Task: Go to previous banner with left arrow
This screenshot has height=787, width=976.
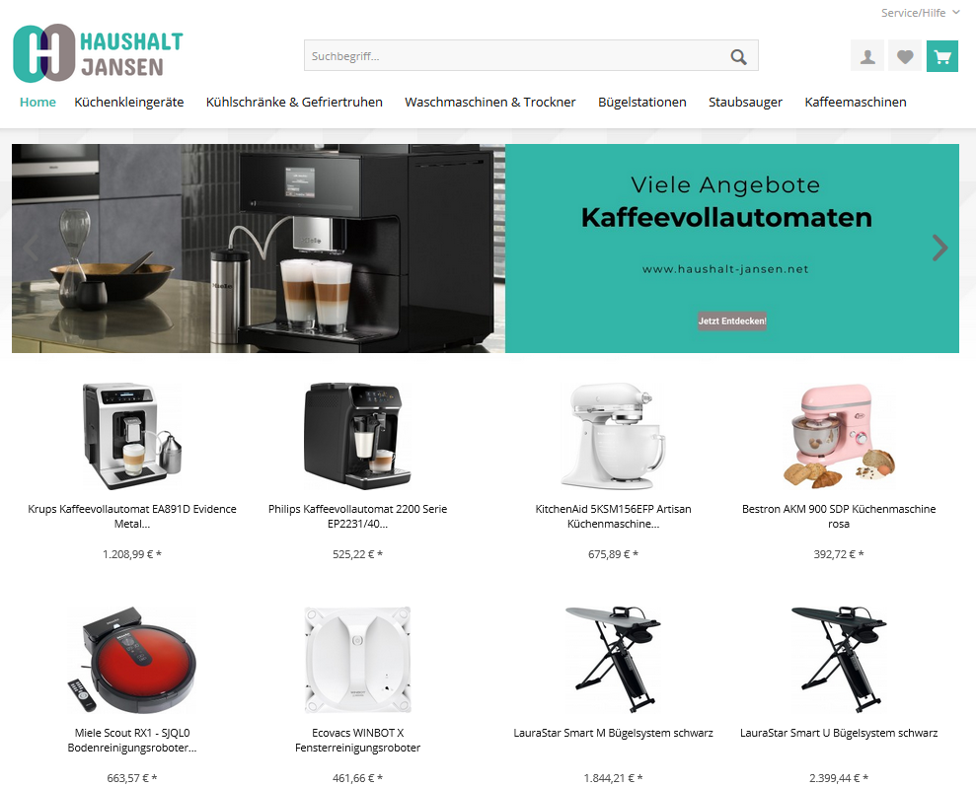Action: pos(31,248)
